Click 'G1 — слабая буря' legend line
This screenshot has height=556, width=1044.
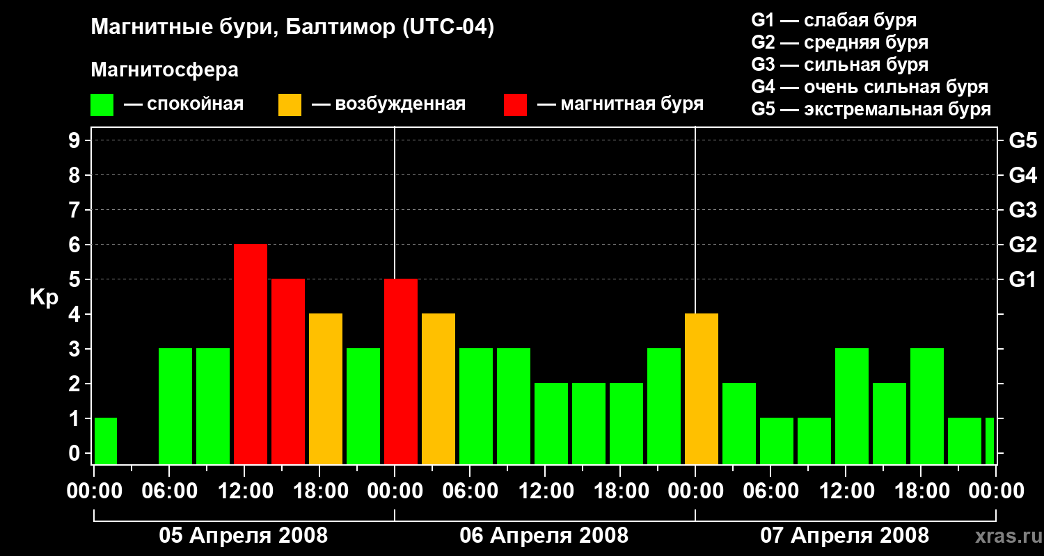pyautogui.click(x=834, y=20)
